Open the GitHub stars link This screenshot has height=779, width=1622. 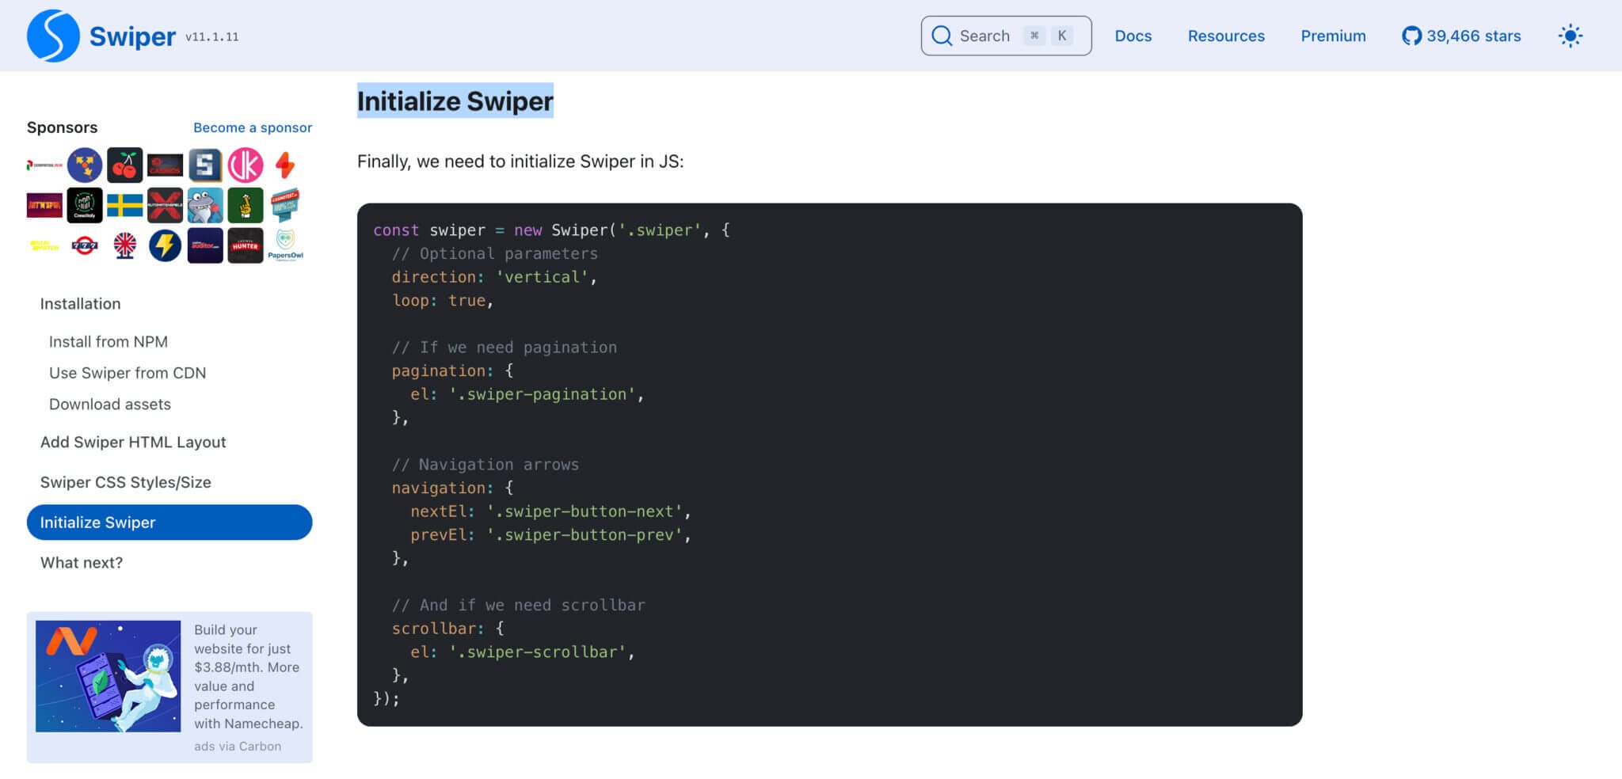[1461, 36]
